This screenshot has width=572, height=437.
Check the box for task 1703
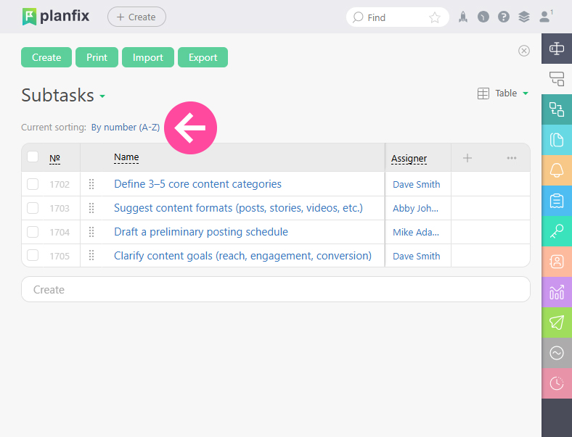click(x=33, y=208)
